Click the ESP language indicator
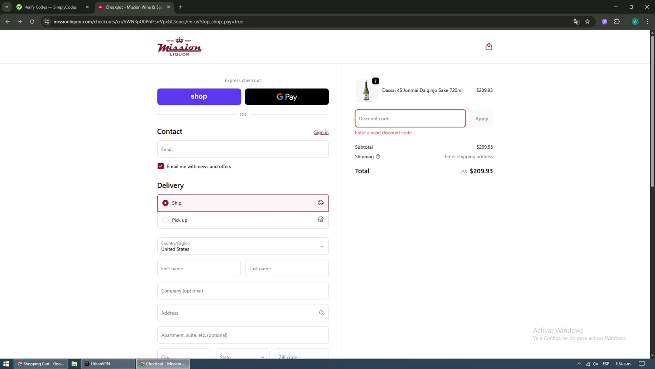 [x=606, y=364]
